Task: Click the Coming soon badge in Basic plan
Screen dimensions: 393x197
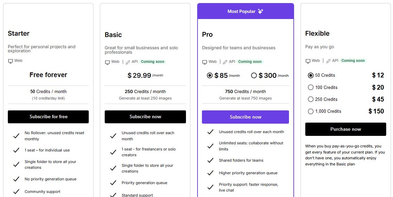Action: pos(152,62)
